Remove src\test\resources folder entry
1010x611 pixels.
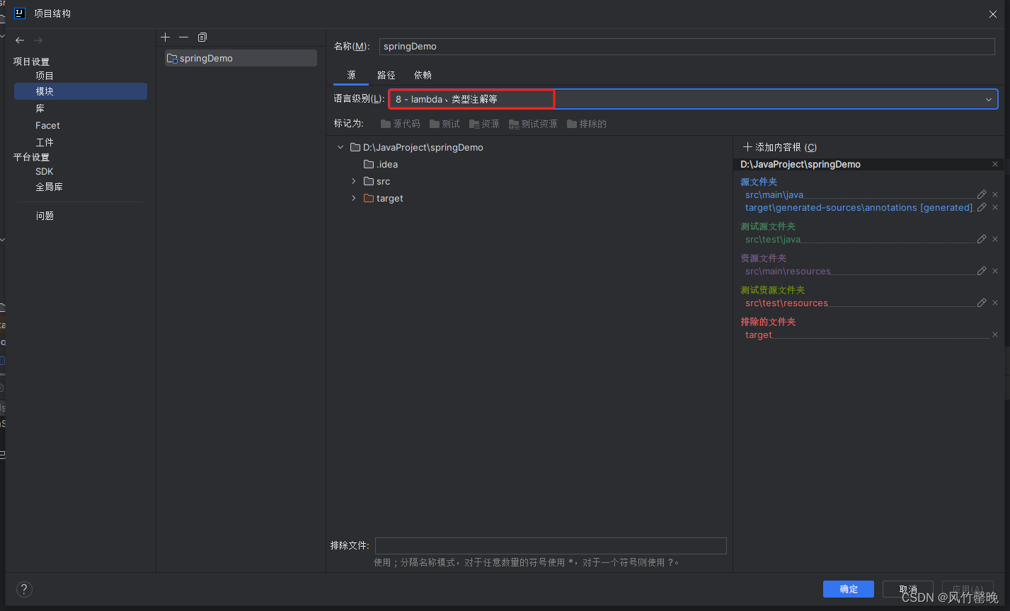pos(995,303)
